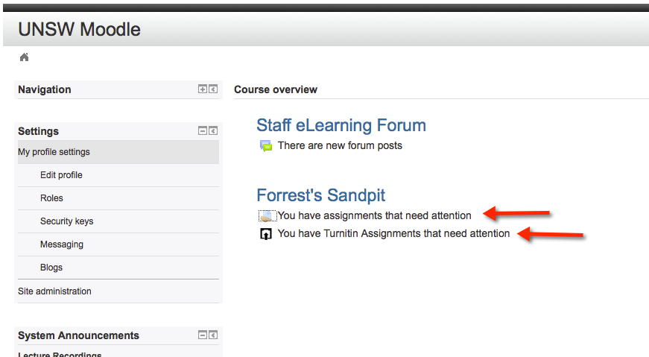Image resolution: width=649 pixels, height=357 pixels.
Task: Collapse the System Announcements block
Action: pyautogui.click(x=203, y=335)
